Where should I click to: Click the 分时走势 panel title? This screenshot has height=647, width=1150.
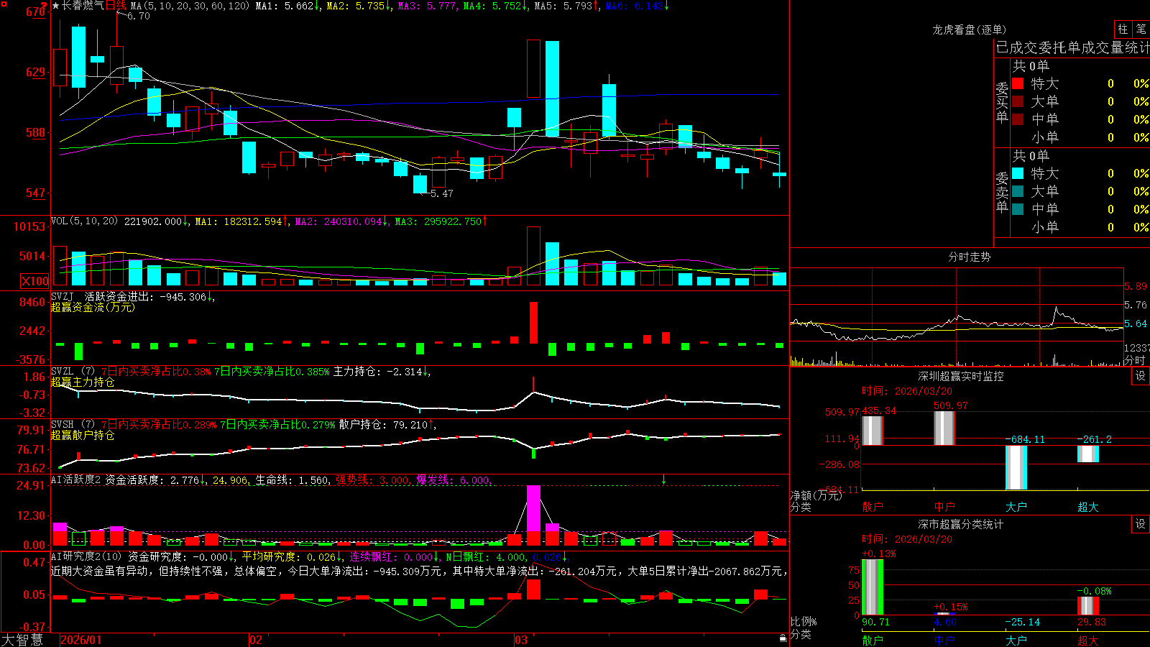tap(969, 257)
